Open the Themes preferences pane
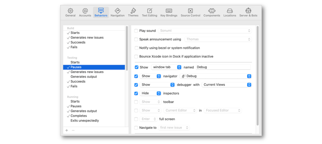The height and width of the screenshot is (144, 322). 133,13
